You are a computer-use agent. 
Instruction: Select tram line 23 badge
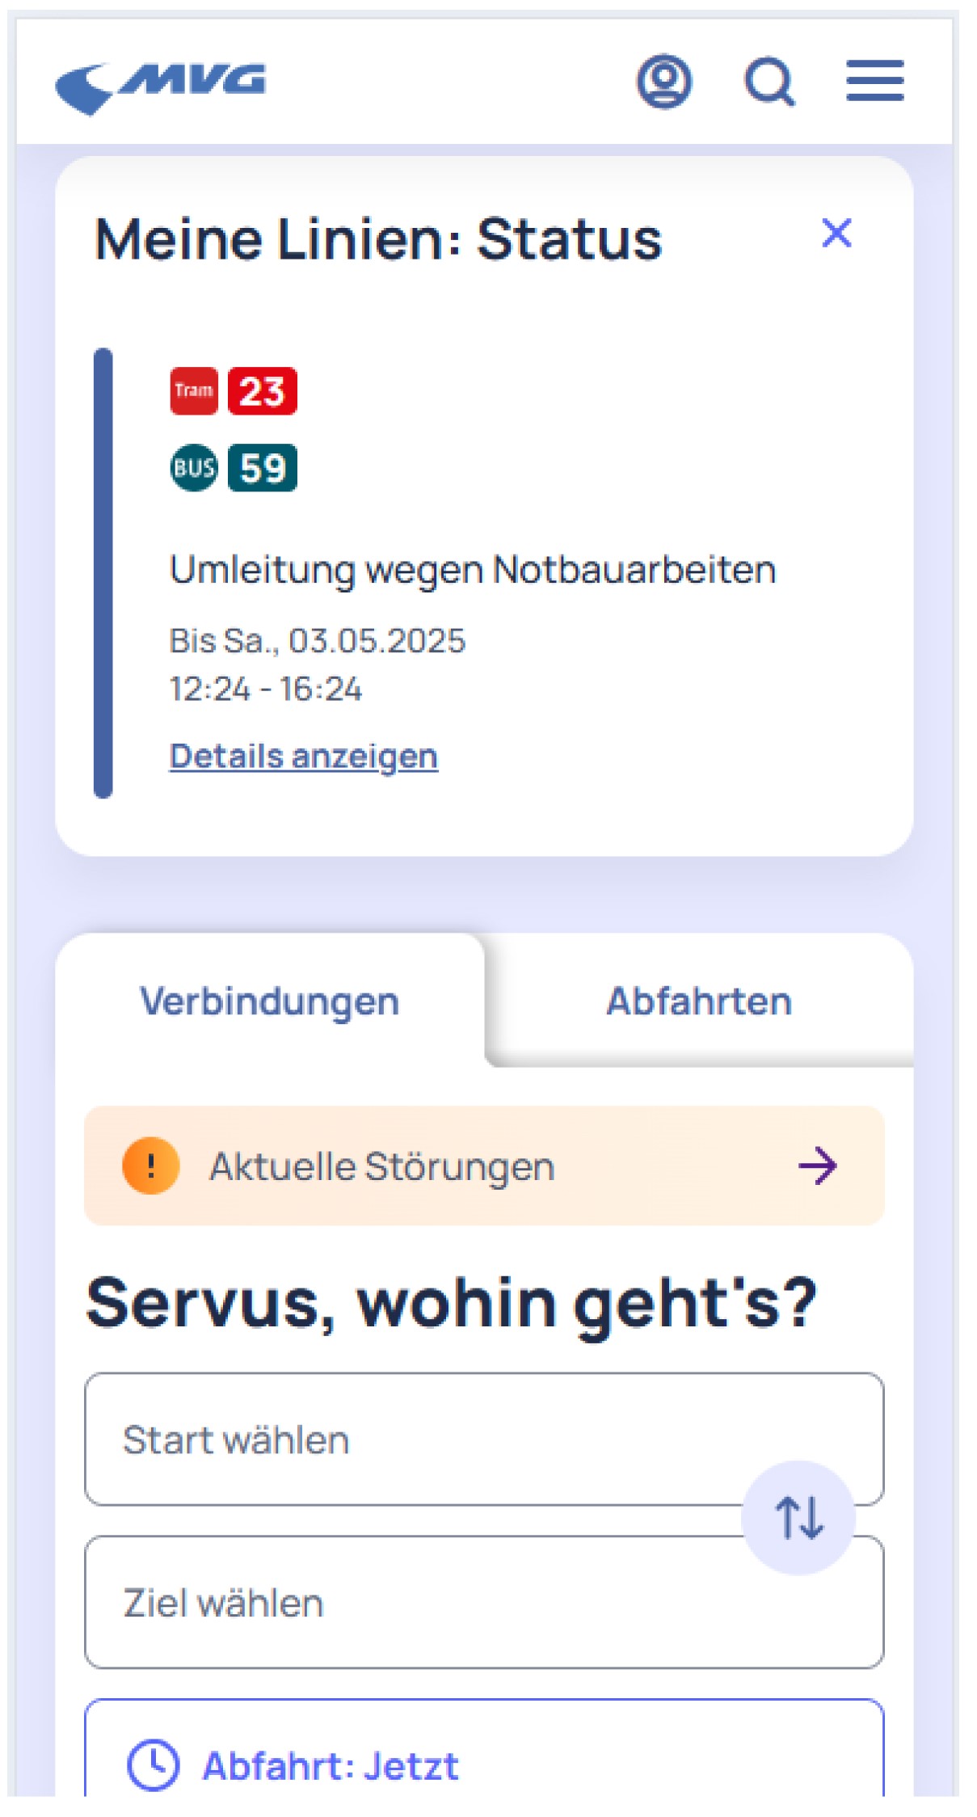pyautogui.click(x=262, y=391)
